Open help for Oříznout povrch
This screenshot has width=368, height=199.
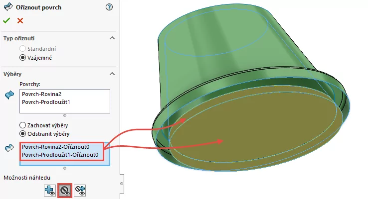pos(109,7)
